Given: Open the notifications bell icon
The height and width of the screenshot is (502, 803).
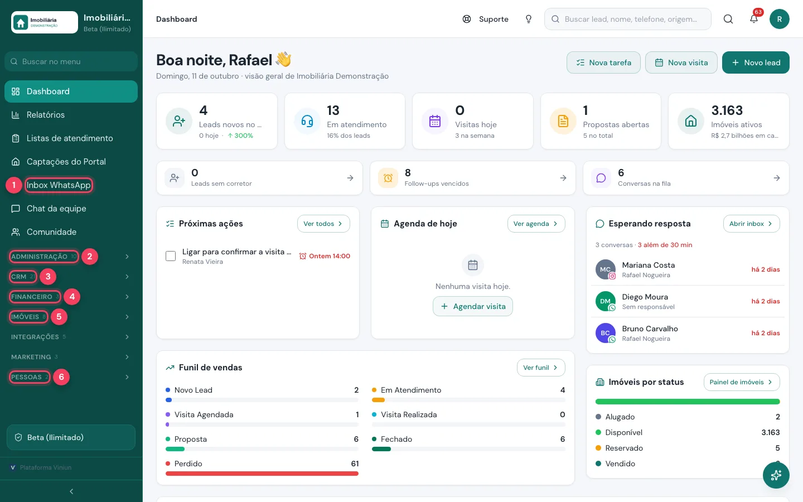Looking at the screenshot, I should (x=754, y=19).
